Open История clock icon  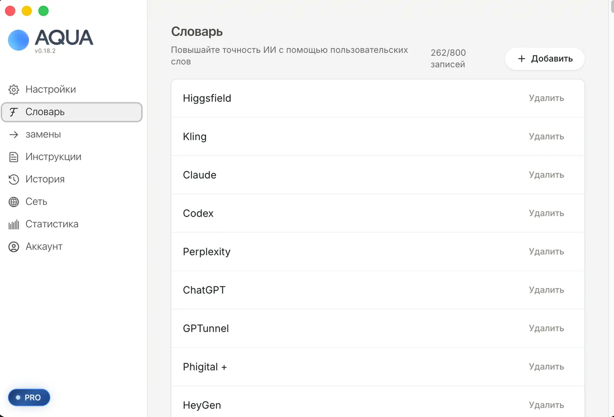click(x=14, y=179)
